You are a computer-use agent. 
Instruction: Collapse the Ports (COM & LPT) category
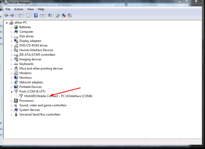(x=11, y=91)
